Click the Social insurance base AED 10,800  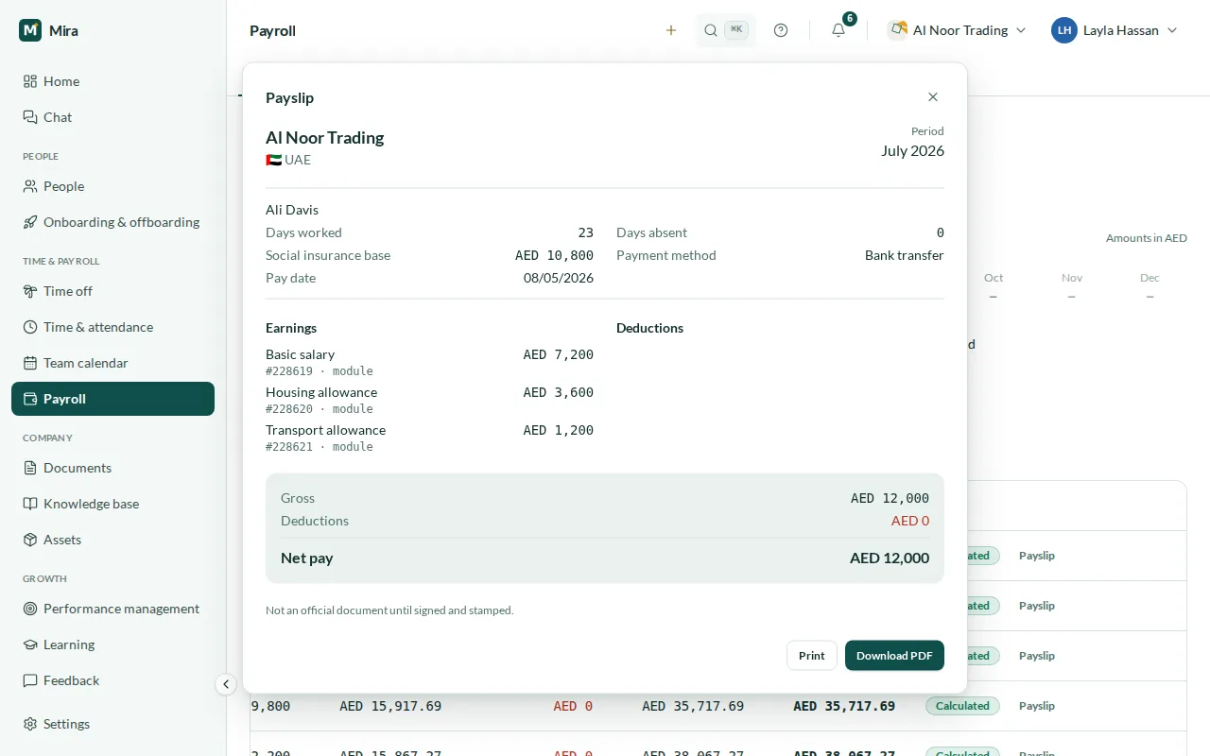coord(555,255)
